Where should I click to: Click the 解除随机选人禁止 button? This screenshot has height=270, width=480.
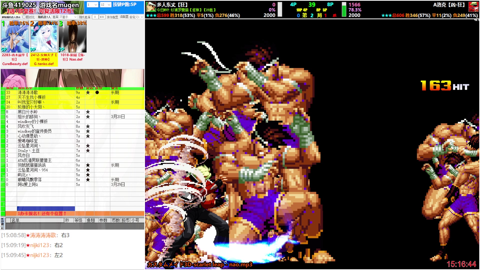(11, 17)
